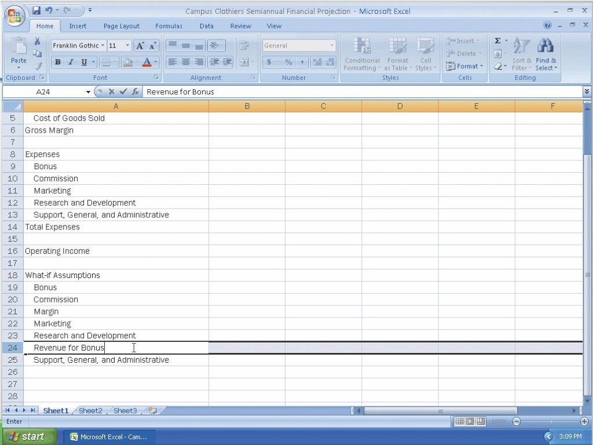Click the Decrease Indent icon
The image size is (593, 445).
click(214, 61)
